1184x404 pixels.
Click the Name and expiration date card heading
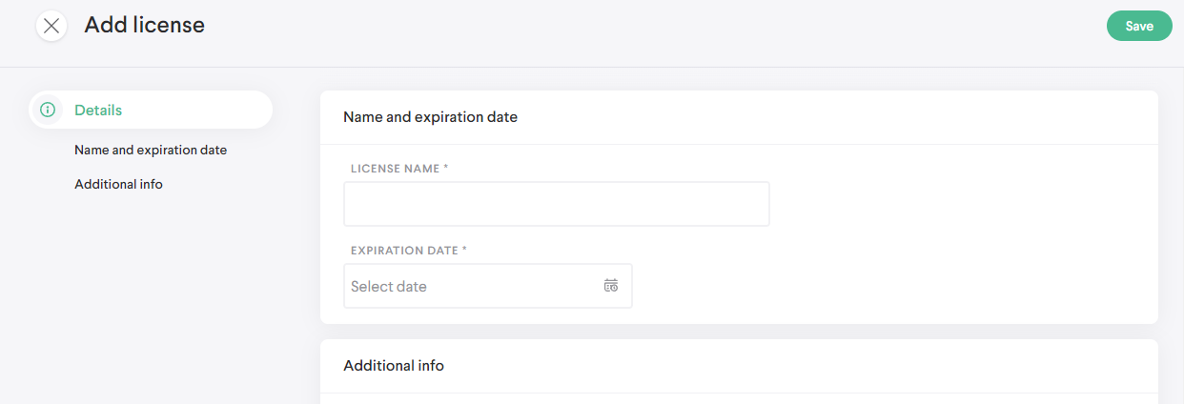point(430,117)
